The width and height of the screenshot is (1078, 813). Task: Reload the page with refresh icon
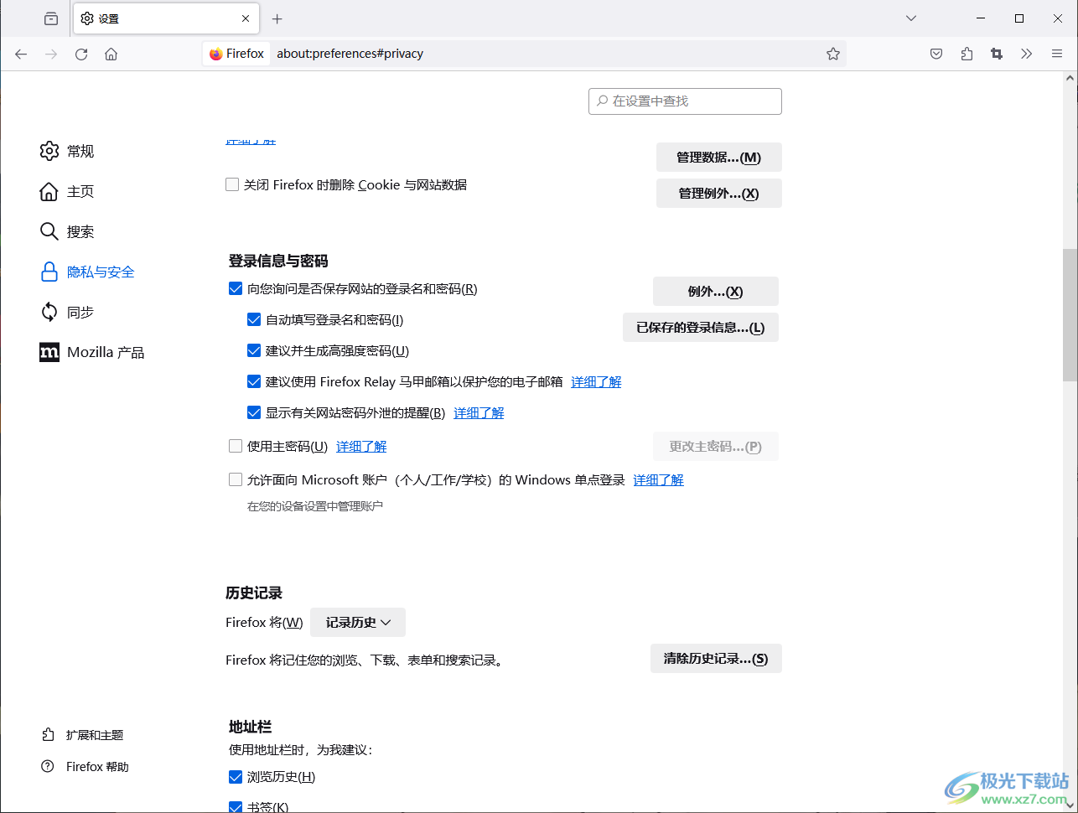click(81, 54)
